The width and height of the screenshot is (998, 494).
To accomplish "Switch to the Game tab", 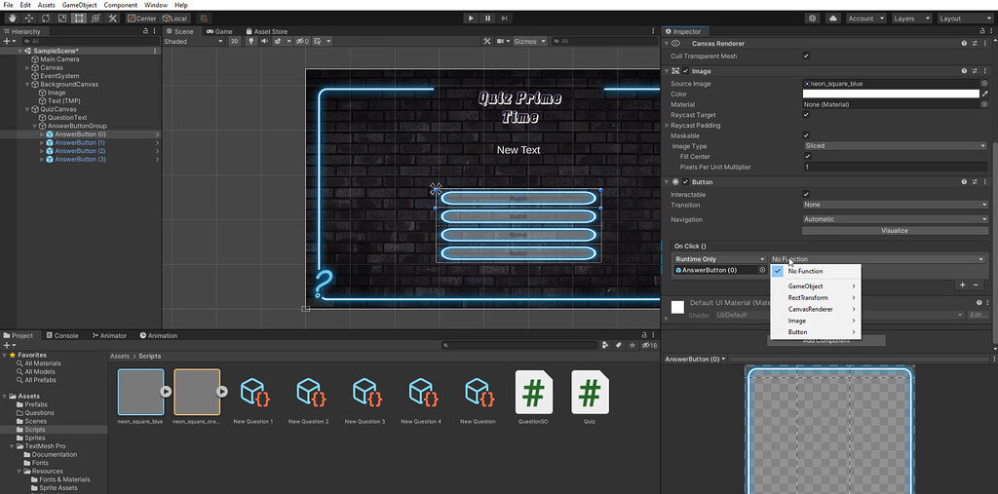I will (219, 31).
